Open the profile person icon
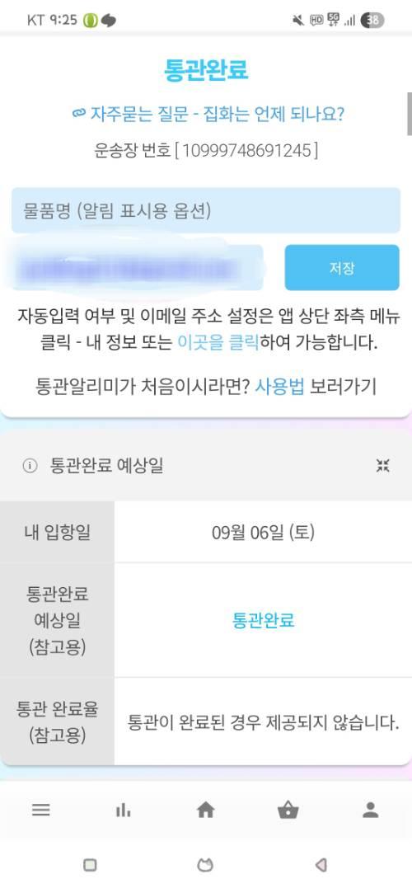 (371, 810)
